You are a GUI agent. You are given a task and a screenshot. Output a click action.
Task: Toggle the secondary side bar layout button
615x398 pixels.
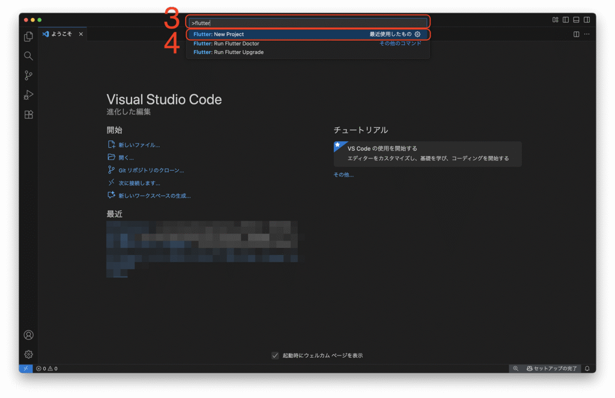pos(587,20)
